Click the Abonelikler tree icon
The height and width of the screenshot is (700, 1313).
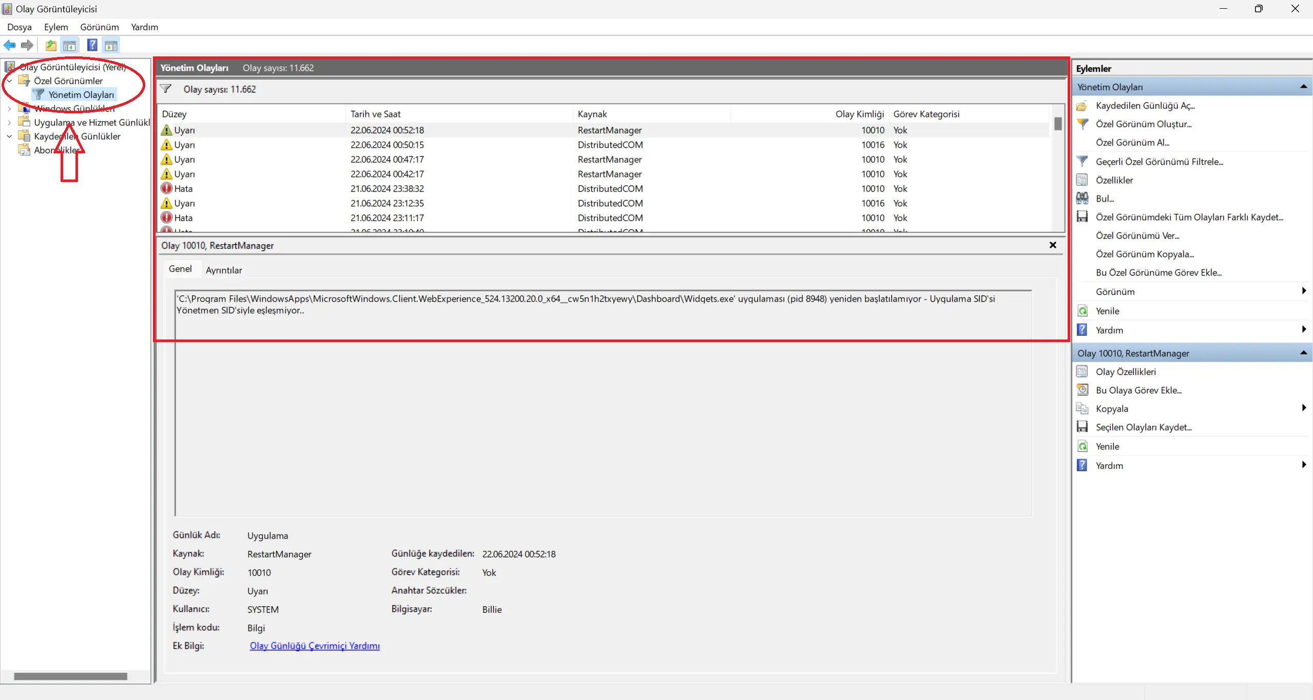pos(24,150)
